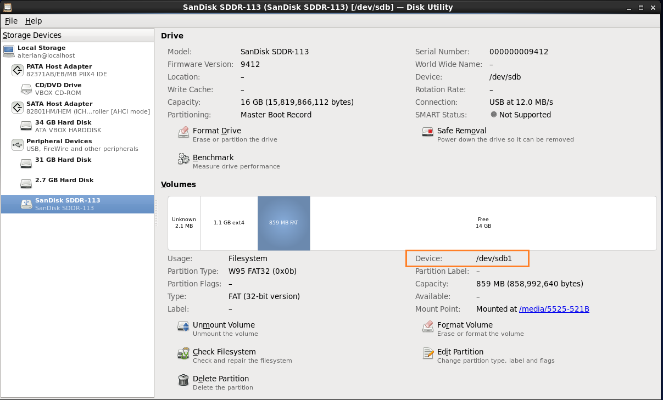663x400 pixels.
Task: Select Peripheral Devices row
Action: pos(77,145)
